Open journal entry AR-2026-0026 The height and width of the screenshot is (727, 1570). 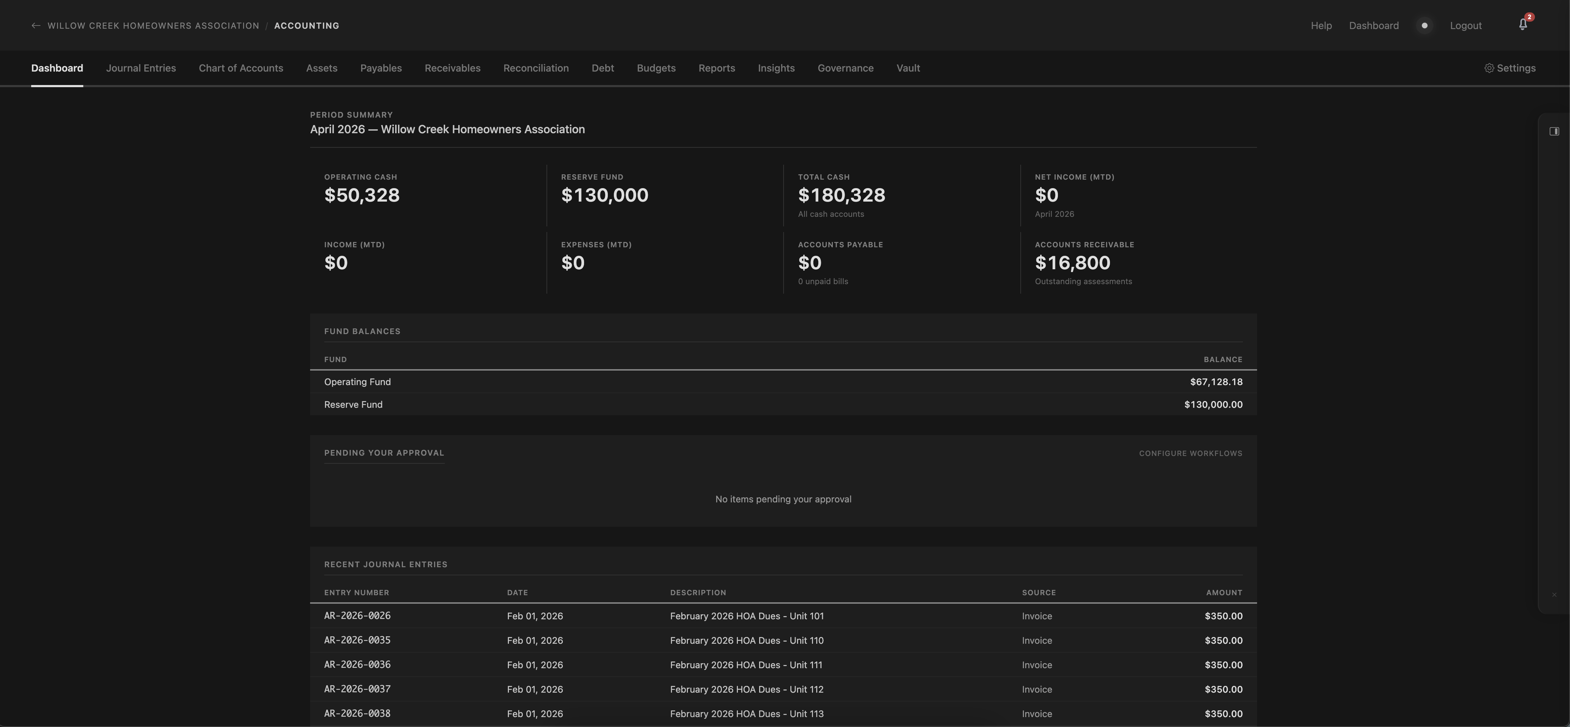click(357, 616)
